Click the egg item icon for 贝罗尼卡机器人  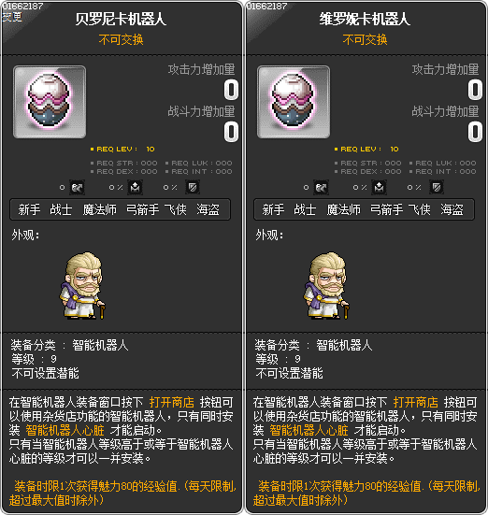(x=50, y=102)
